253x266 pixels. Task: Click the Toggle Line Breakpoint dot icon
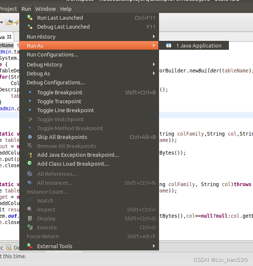pyautogui.click(x=30, y=110)
